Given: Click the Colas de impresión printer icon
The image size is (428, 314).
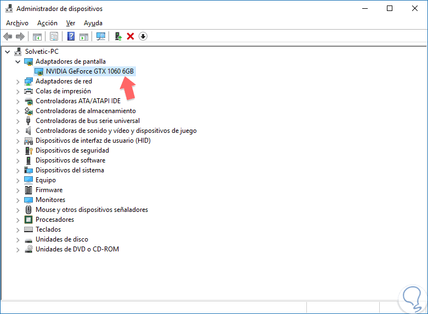Looking at the screenshot, I should tap(28, 91).
